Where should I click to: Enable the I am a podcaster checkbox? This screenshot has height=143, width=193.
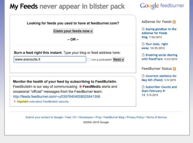coord(88,60)
